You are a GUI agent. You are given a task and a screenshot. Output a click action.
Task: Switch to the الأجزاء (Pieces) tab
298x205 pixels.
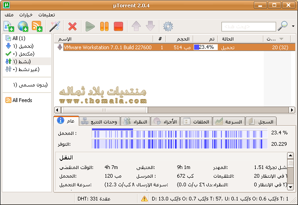coord(165,121)
